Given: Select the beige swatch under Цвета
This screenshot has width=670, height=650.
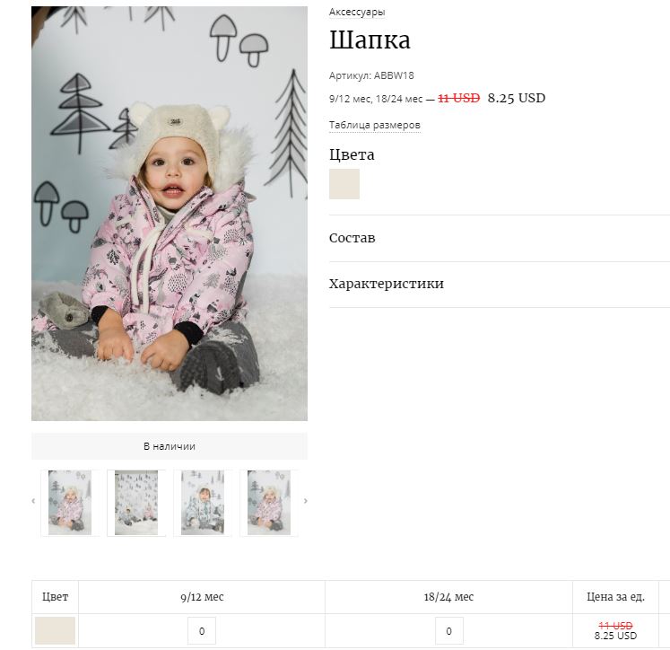Looking at the screenshot, I should click(x=344, y=184).
